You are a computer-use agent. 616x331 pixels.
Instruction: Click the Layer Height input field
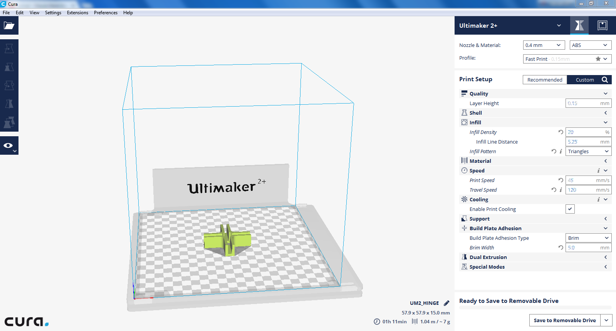click(588, 103)
